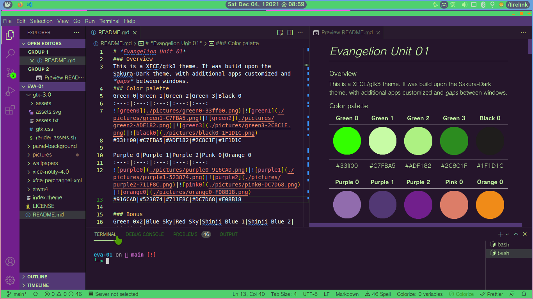Viewport: 533px width, 299px height.
Task: Click the Bluetooth tray icon
Action: click(483, 5)
